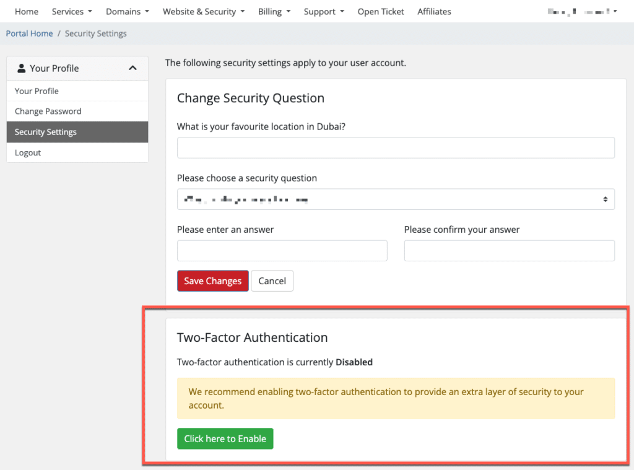Go to Home in navigation bar
The height and width of the screenshot is (470, 634).
tap(27, 11)
